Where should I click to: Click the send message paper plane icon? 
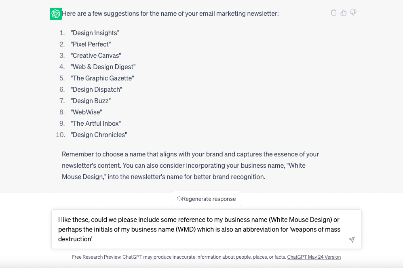352,239
